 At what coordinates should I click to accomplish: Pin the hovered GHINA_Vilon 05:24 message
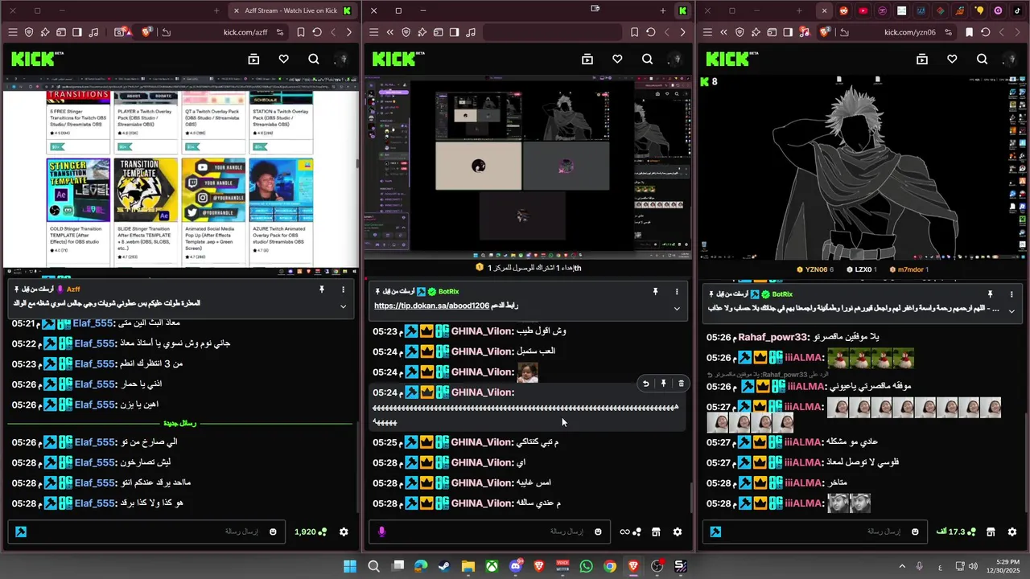coord(663,384)
